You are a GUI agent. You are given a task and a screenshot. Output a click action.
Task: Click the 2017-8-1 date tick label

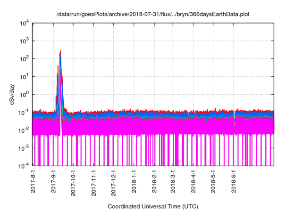click(34, 181)
